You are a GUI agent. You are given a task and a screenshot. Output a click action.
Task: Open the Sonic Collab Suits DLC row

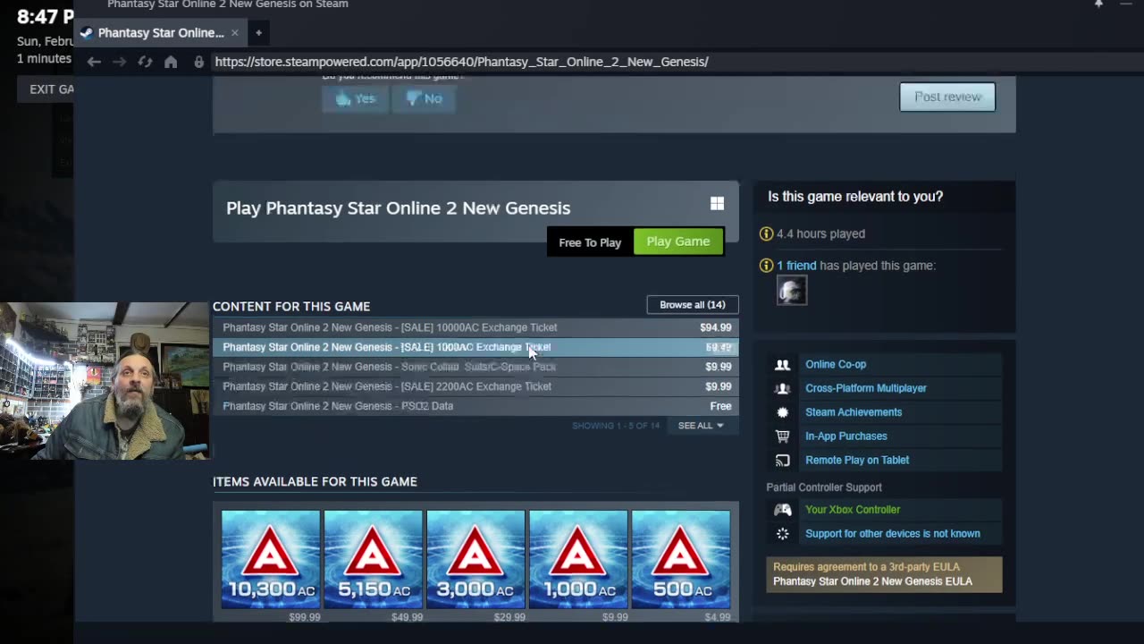(475, 367)
